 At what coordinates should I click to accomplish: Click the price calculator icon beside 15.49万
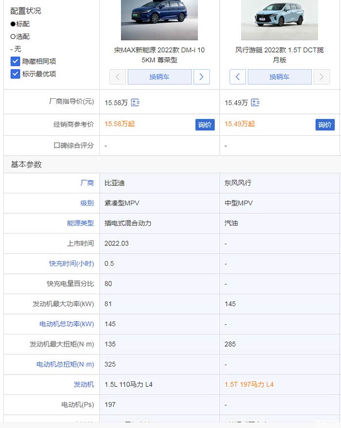pos(255,103)
